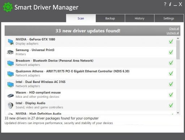Open the History tab
Image resolution: width=185 pixels, height=140 pixels.
coord(139,18)
